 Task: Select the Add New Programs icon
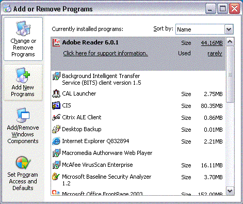23,75
